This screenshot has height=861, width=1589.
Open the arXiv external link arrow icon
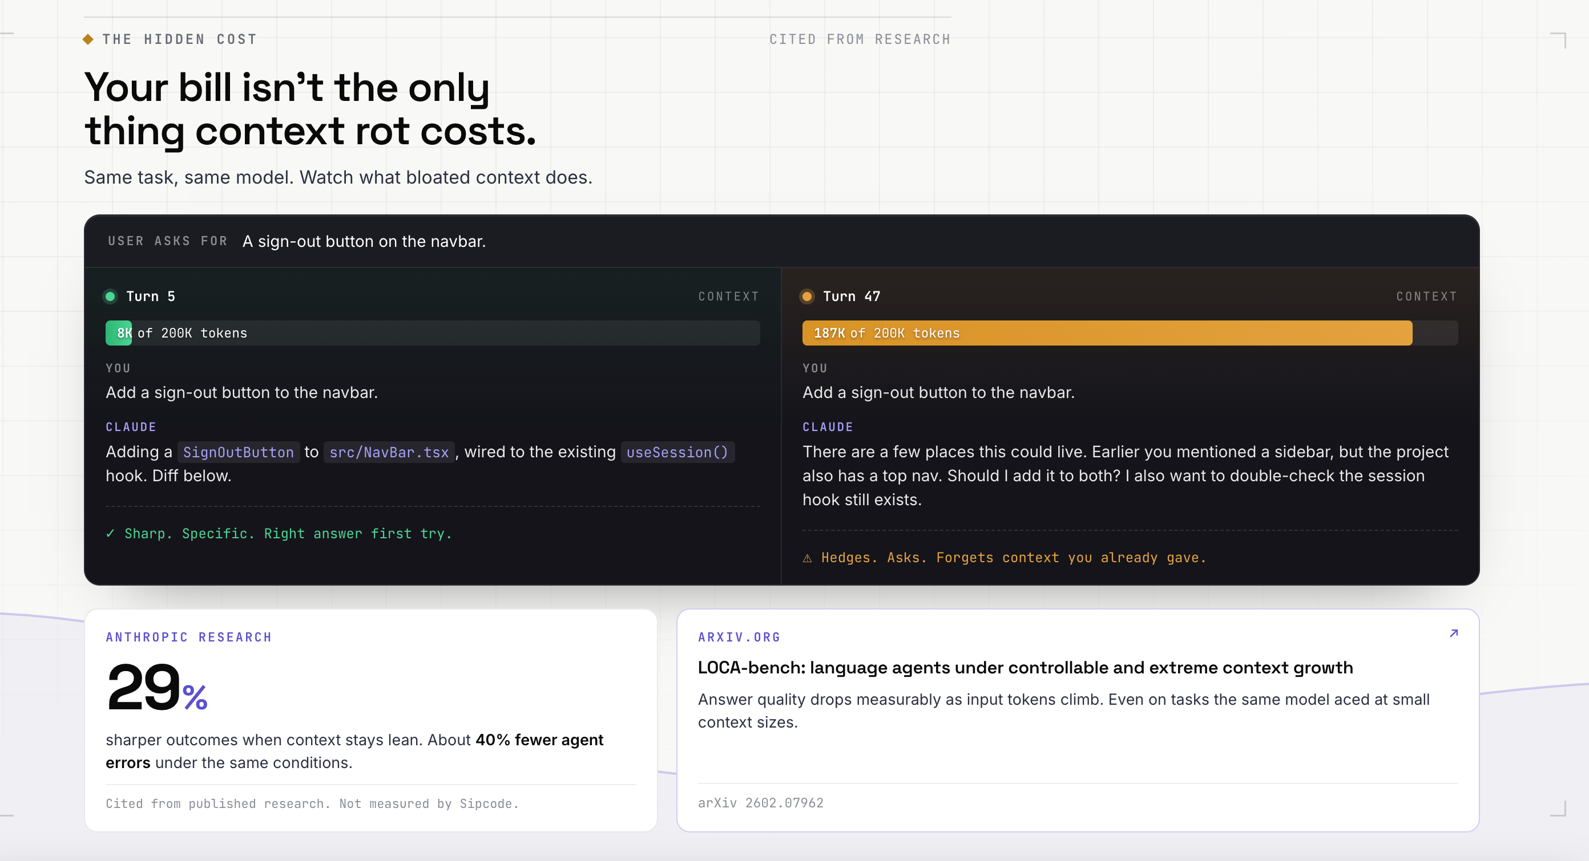[x=1453, y=633]
